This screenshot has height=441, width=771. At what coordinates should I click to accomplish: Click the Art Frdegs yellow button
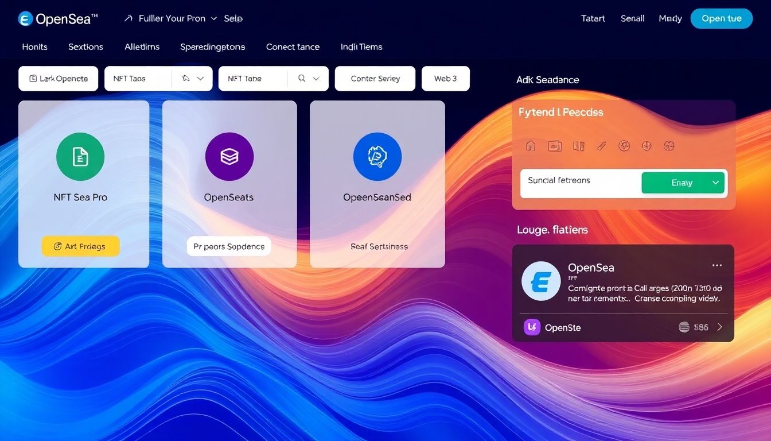click(80, 246)
